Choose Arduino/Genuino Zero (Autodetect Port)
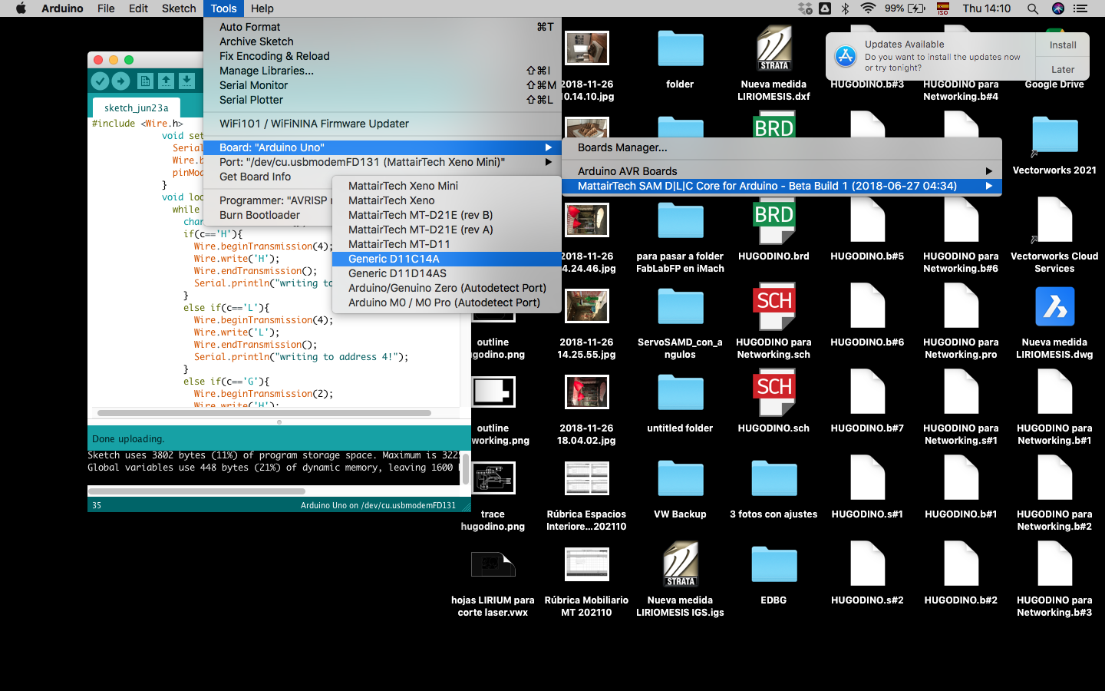 point(447,288)
